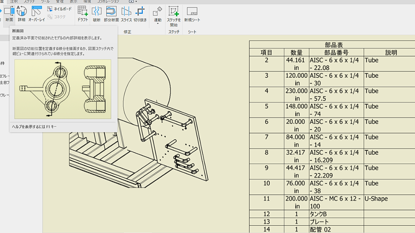Switch to the 管理 ribbon tab
The image size is (415, 233).
[x=60, y=1]
